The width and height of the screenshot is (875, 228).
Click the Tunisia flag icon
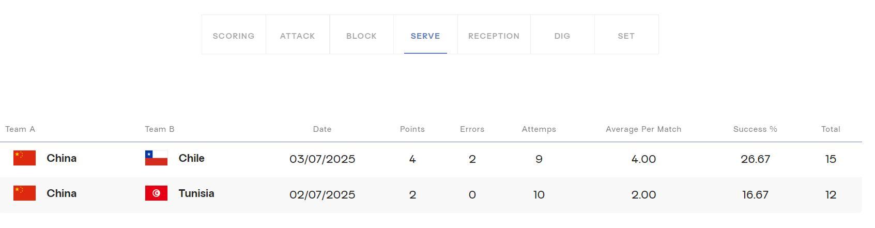click(156, 193)
